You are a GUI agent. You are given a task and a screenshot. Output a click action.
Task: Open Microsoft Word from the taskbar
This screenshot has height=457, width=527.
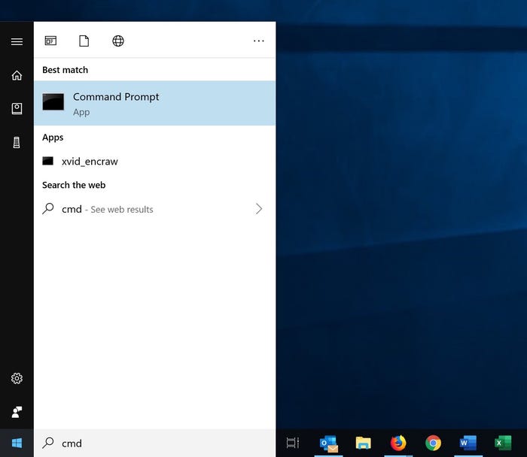click(468, 443)
